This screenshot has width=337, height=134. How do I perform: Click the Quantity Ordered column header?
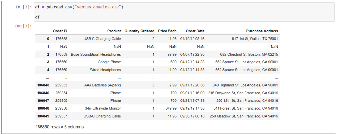[x=139, y=31]
